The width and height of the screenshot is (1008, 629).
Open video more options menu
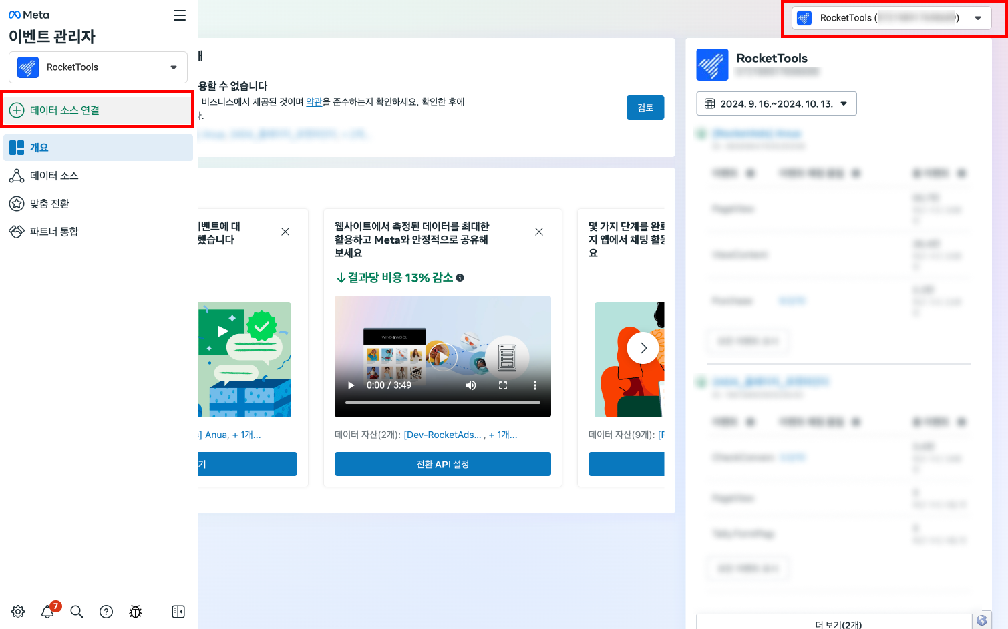click(534, 385)
